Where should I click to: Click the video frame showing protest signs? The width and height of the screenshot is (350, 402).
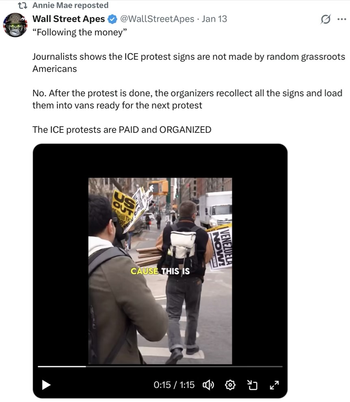coord(160,271)
